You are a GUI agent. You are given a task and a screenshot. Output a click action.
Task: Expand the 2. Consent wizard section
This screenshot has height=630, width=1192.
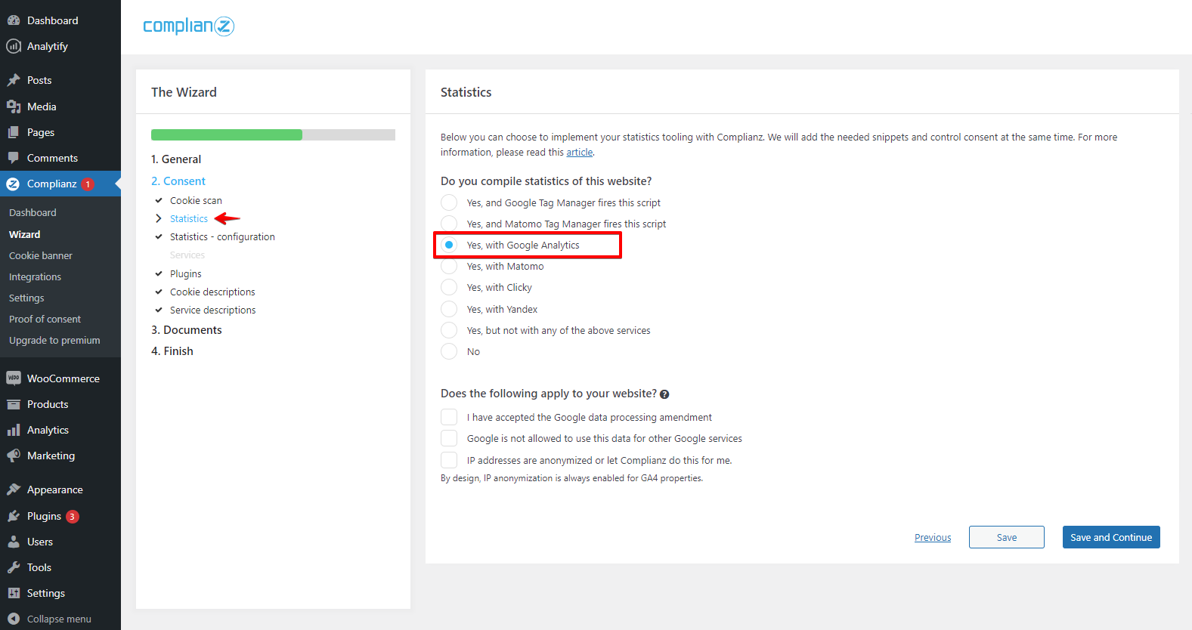tap(178, 181)
